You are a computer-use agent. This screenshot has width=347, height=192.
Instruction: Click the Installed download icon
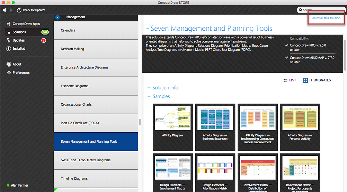pos(9,49)
